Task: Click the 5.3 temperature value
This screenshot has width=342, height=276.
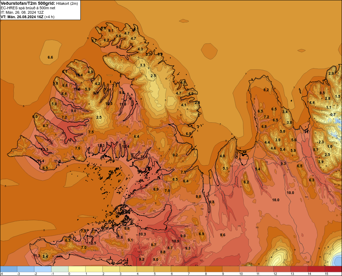Action: pos(88,89)
